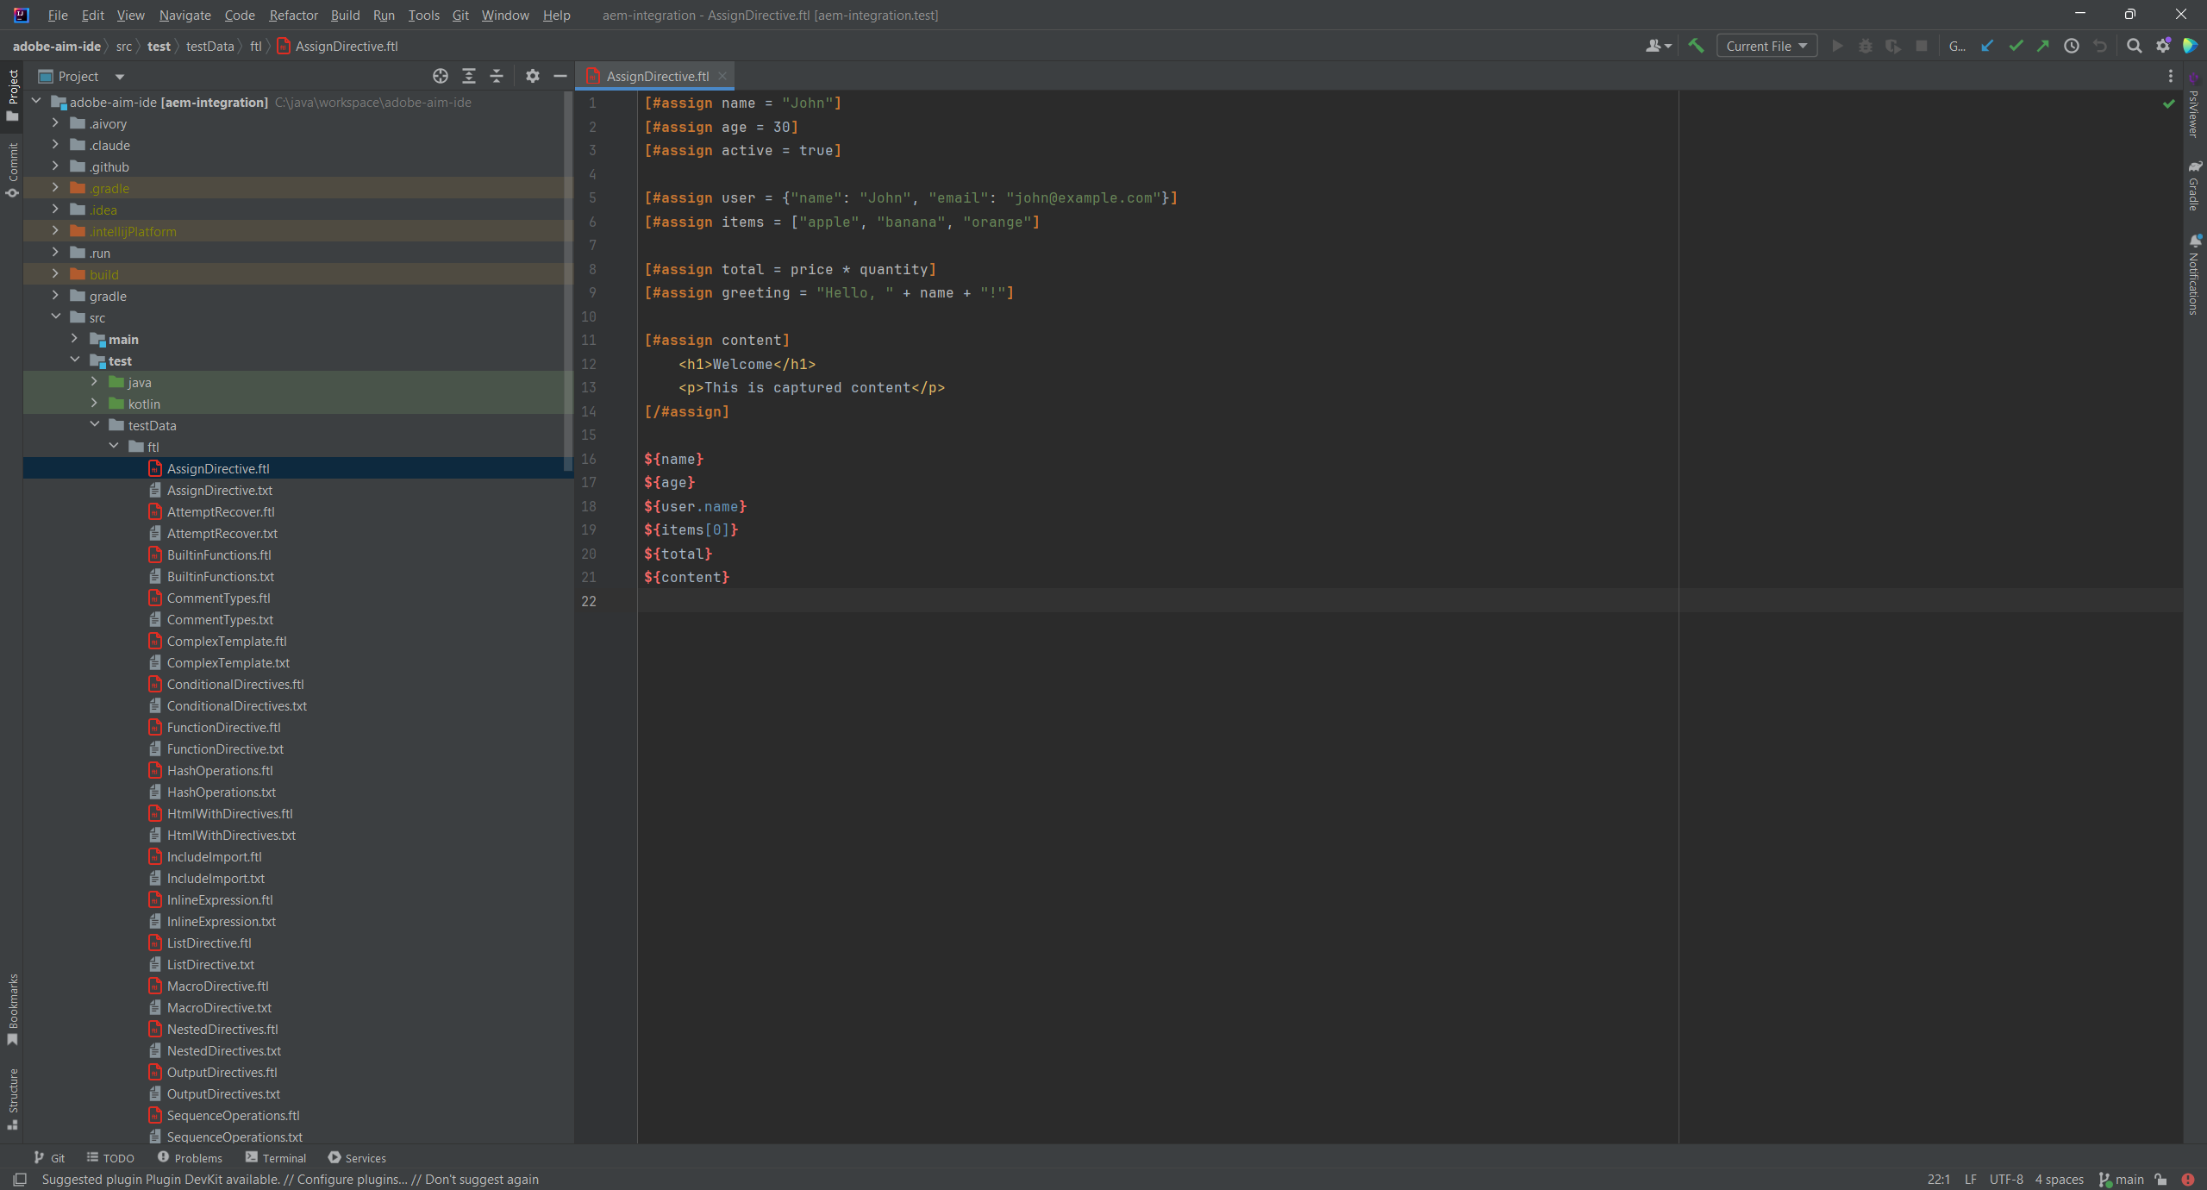
Task: Open the Tools menu
Action: tap(423, 15)
